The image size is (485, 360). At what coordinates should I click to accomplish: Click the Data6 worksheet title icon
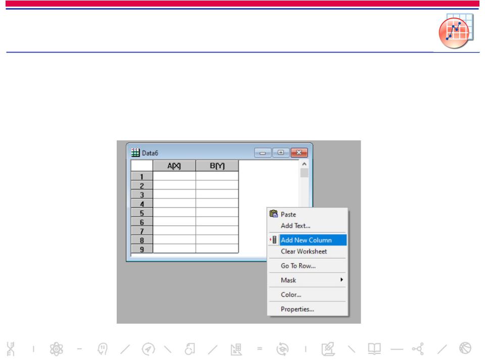click(x=135, y=152)
